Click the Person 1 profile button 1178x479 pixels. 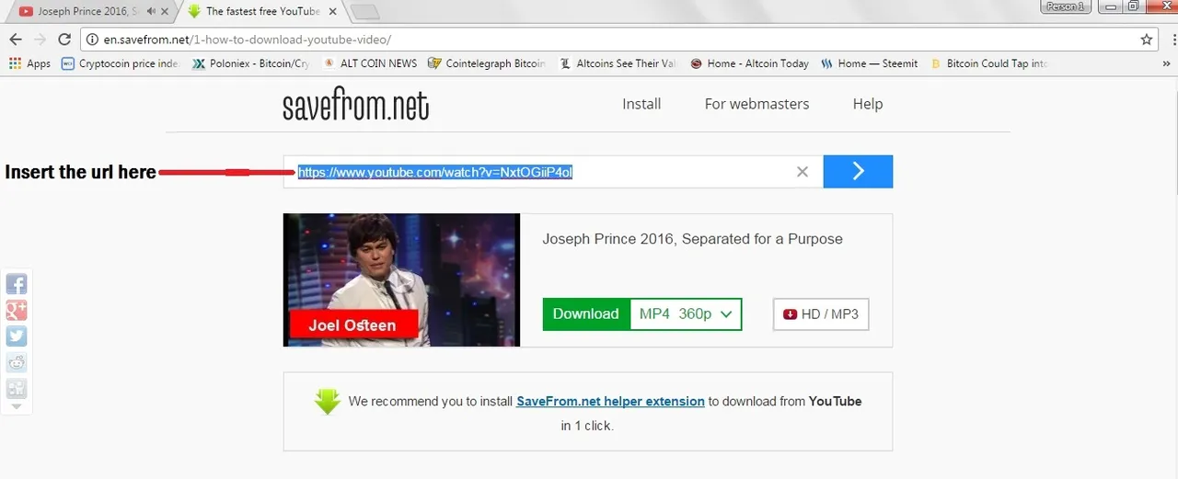1066,6
